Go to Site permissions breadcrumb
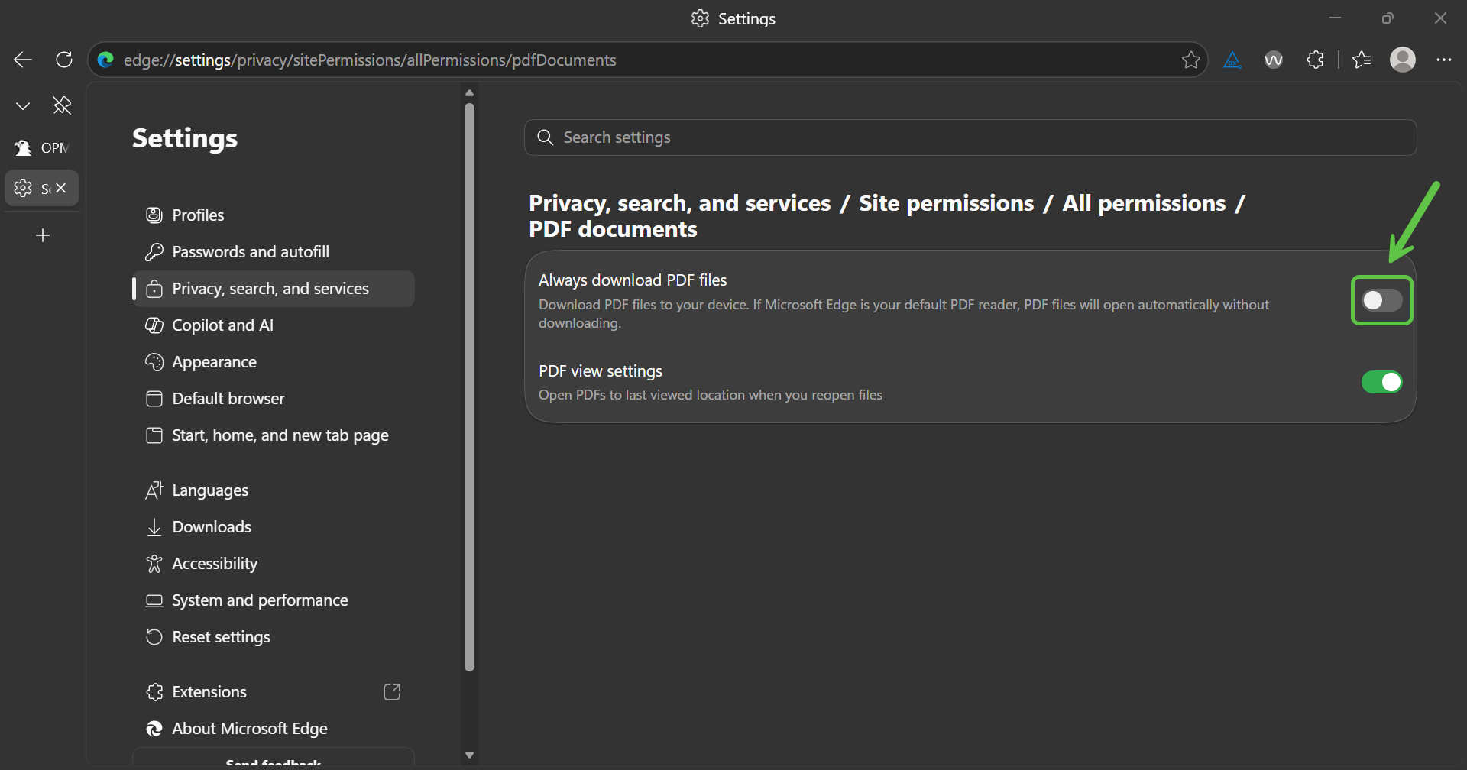The height and width of the screenshot is (770, 1467). [x=946, y=203]
